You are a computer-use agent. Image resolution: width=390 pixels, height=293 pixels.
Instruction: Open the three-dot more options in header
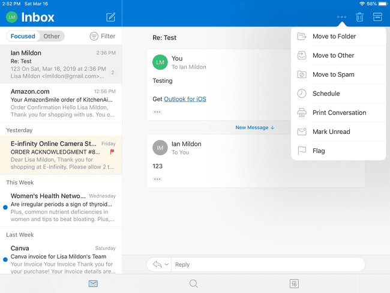pos(341,17)
